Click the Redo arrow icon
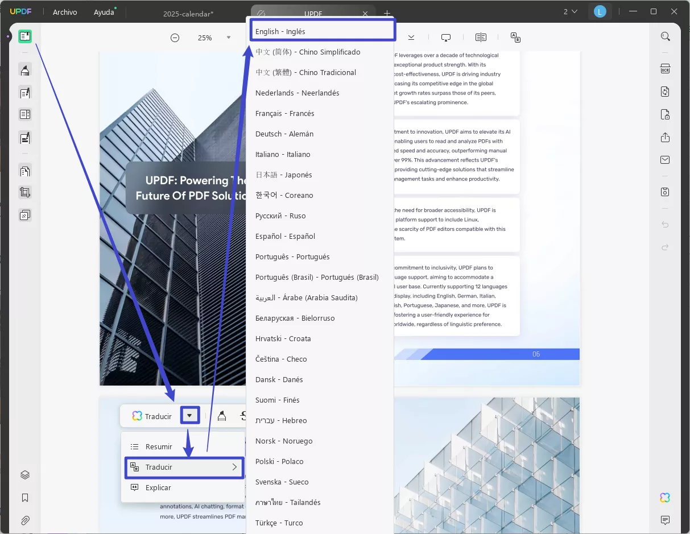Screen dimensions: 690x534 pyautogui.click(x=665, y=247)
